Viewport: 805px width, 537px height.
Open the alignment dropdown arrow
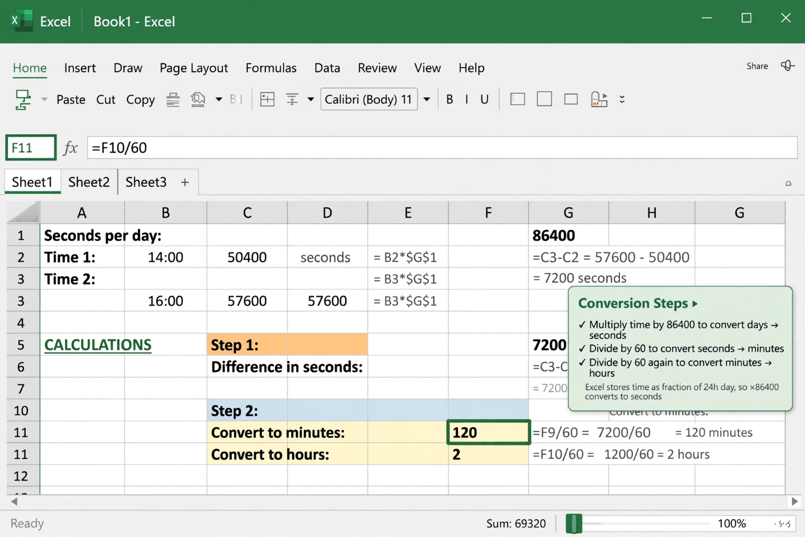pyautogui.click(x=310, y=100)
